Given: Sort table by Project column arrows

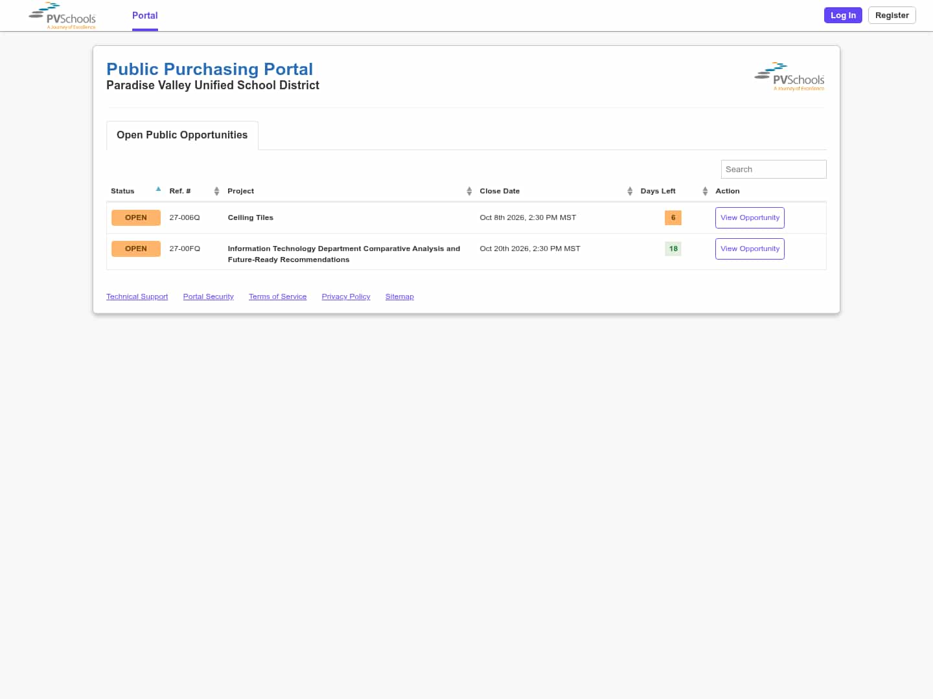Looking at the screenshot, I should tap(469, 191).
